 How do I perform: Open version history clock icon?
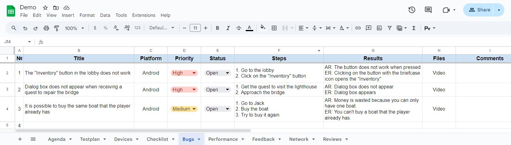point(412,10)
